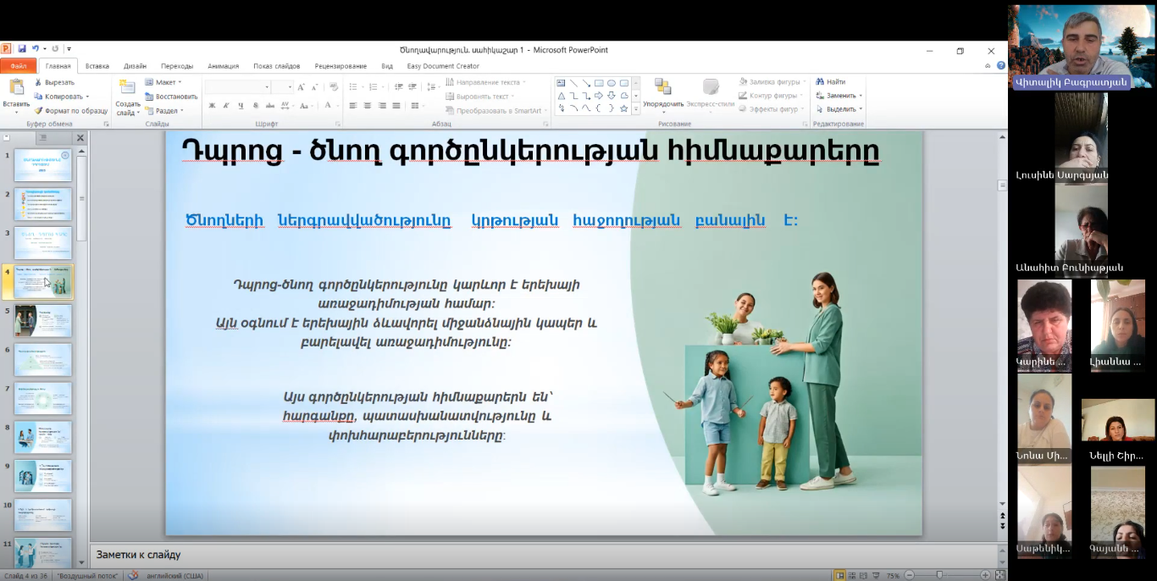Viewport: 1157px width, 581px height.
Task: Toggle italic К formatting
Action: click(226, 106)
